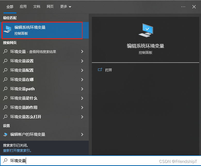Viewport: 201px width, 166px height.
Task: Click the computer icon beside 编辑系统环境变量 best match
Action: 7,29
